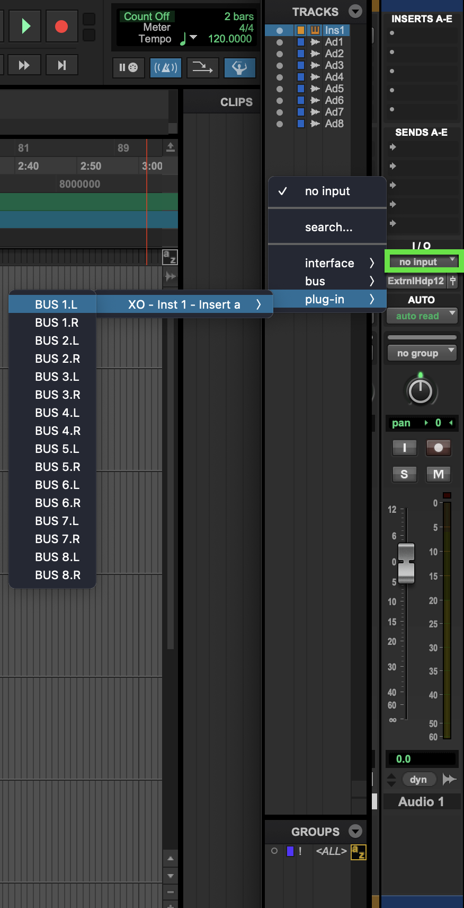Open the 'bus' submenu
Image resolution: width=464 pixels, height=908 pixels.
tap(327, 281)
